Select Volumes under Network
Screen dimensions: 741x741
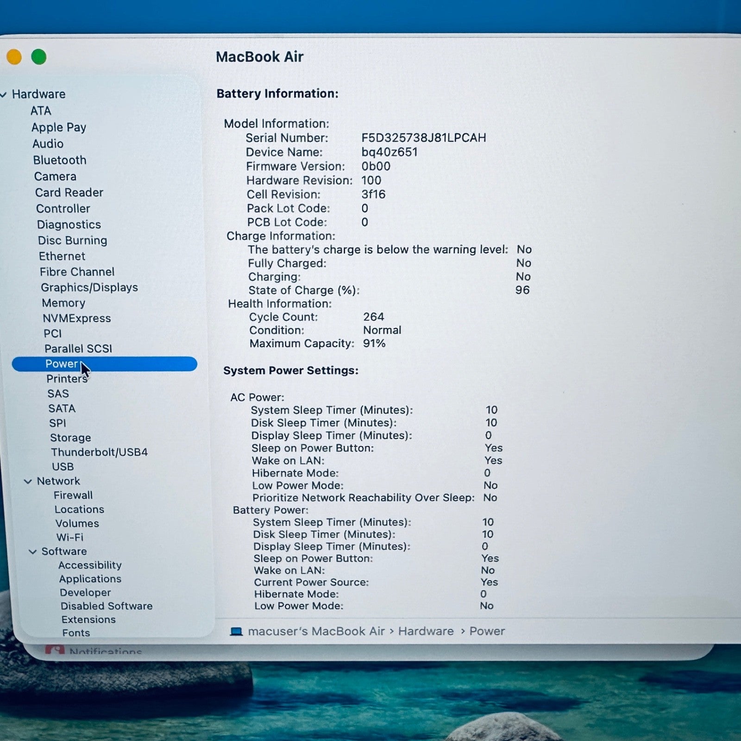pos(77,523)
